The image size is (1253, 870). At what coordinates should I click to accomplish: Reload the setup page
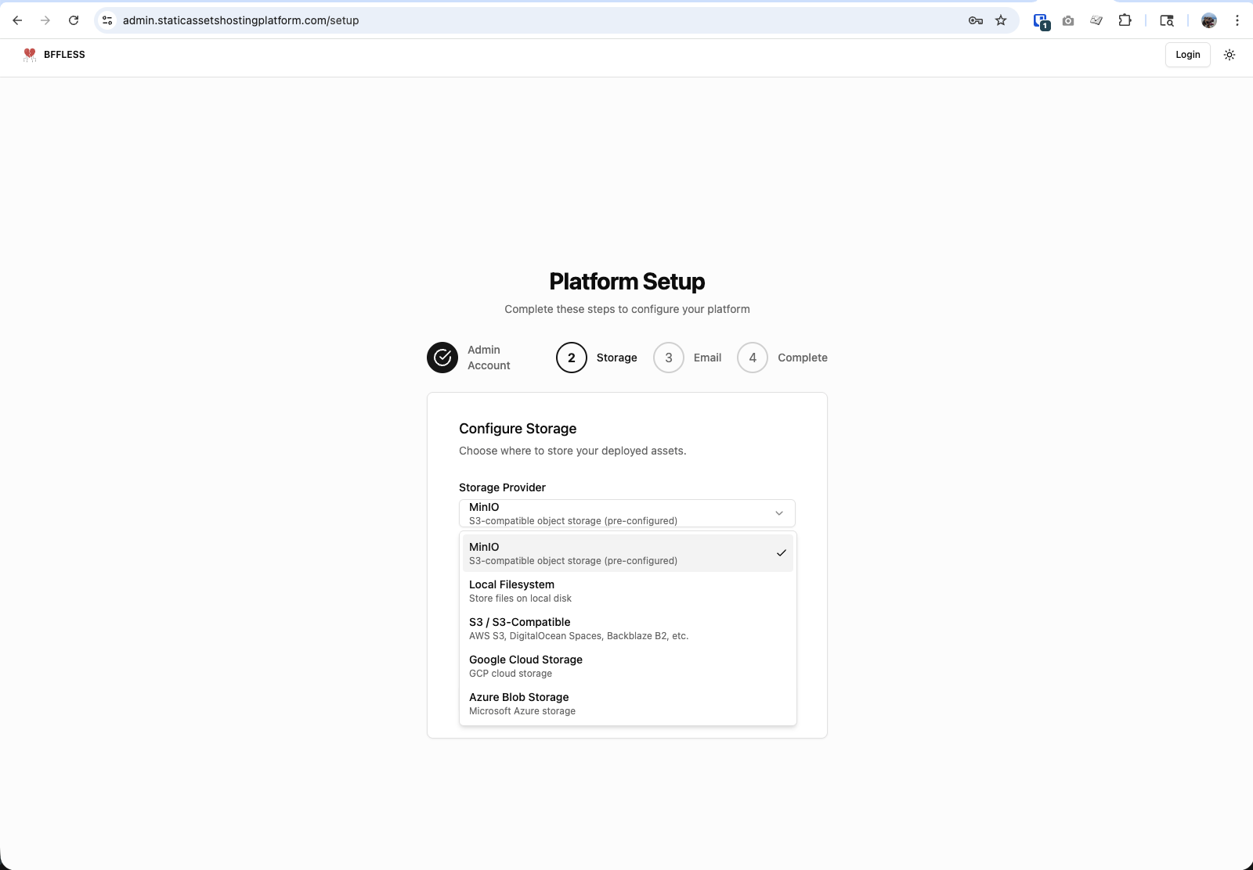(74, 20)
